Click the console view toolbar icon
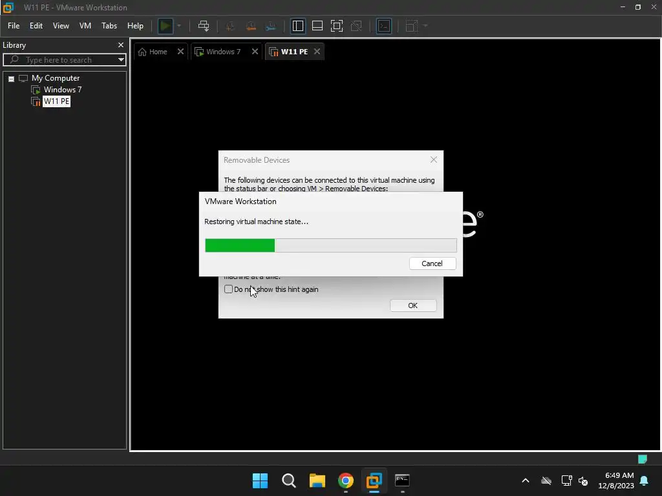The image size is (662, 496). [384, 26]
